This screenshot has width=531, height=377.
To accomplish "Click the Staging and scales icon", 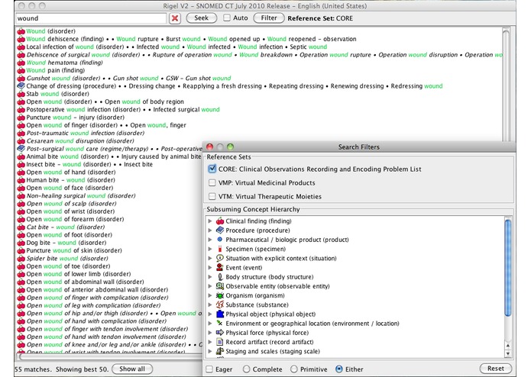I will tap(220, 351).
